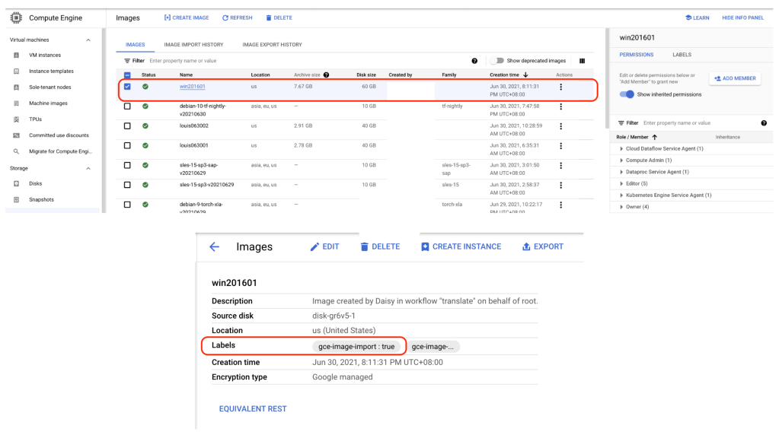The width and height of the screenshot is (779, 432).
Task: Click the back arrow beside Images
Action: point(214,246)
